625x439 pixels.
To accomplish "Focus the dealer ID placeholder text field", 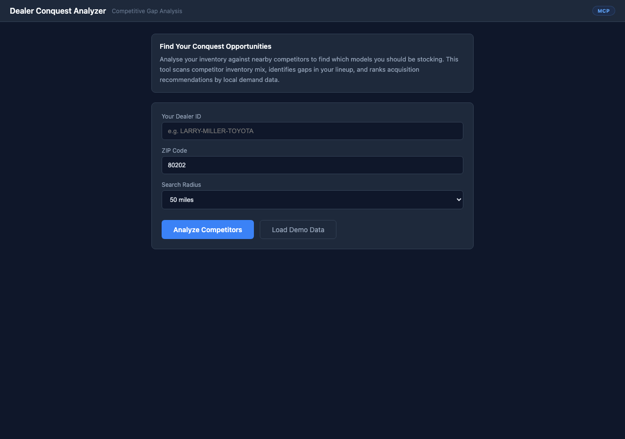I will (x=312, y=131).
